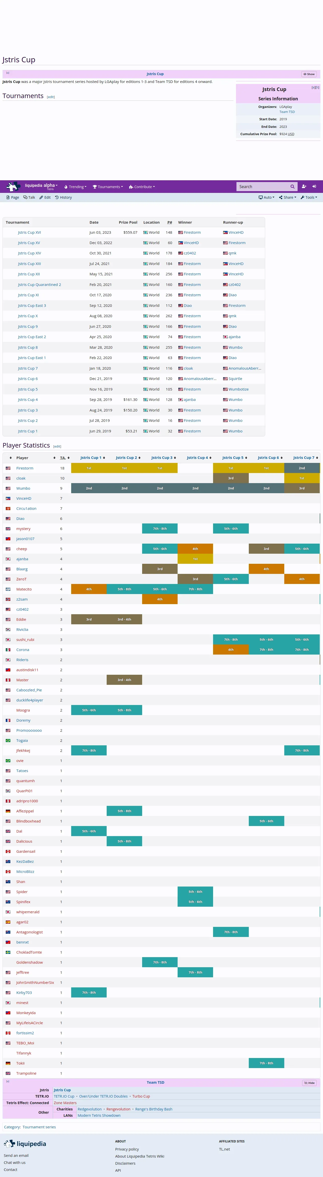Click the Spain flag beside agar02
The height and width of the screenshot is (1177, 323).
[8, 922]
